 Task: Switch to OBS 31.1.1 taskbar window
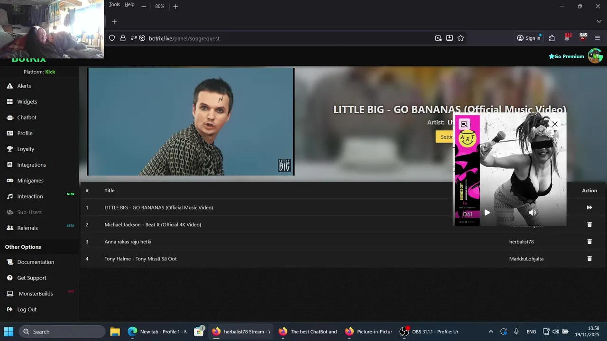coord(429,332)
